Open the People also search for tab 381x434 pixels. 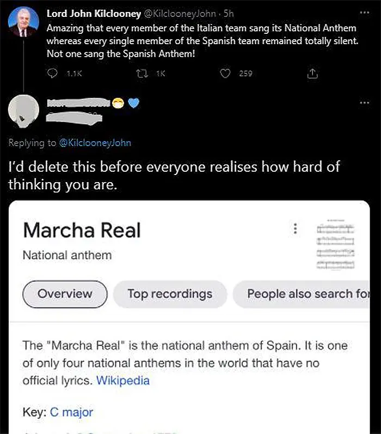305,294
